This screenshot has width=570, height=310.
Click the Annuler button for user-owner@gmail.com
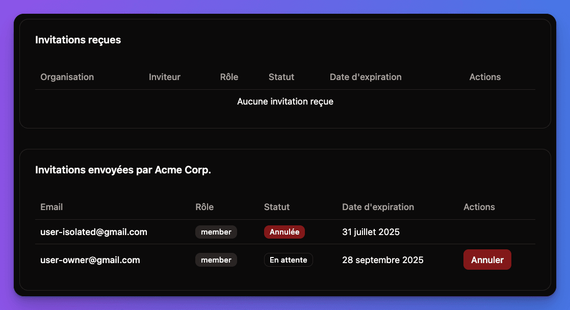pyautogui.click(x=487, y=260)
